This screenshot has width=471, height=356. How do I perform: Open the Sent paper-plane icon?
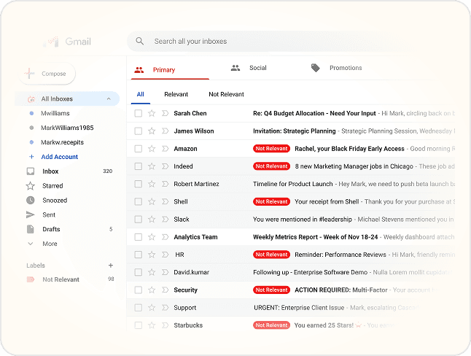coord(31,214)
